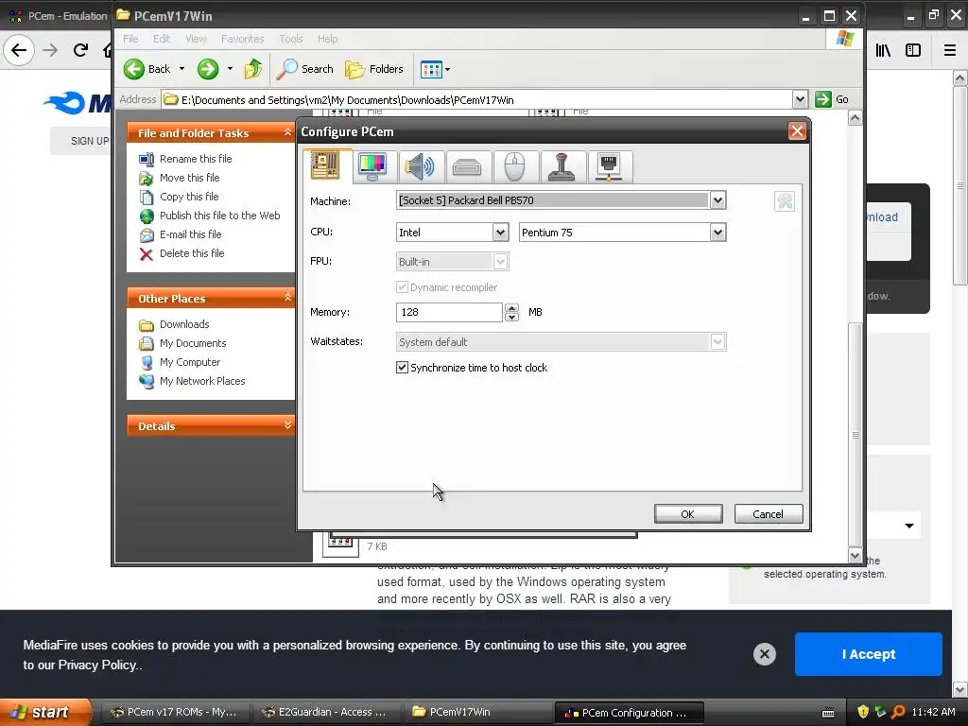This screenshot has width=968, height=726.
Task: Open the Tools menu in Explorer
Action: coord(291,39)
